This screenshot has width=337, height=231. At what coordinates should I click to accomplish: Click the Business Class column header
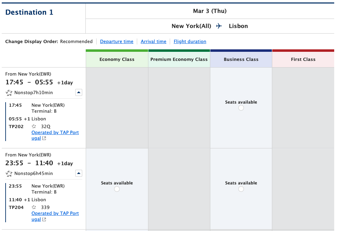[241, 59]
